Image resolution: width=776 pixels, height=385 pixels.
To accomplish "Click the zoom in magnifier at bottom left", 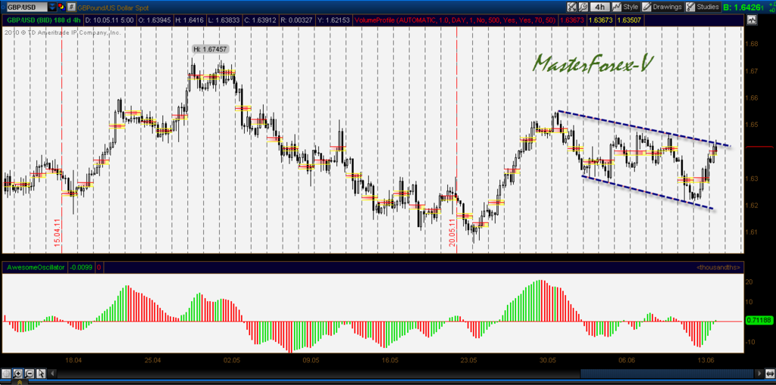I will click(x=18, y=374).
